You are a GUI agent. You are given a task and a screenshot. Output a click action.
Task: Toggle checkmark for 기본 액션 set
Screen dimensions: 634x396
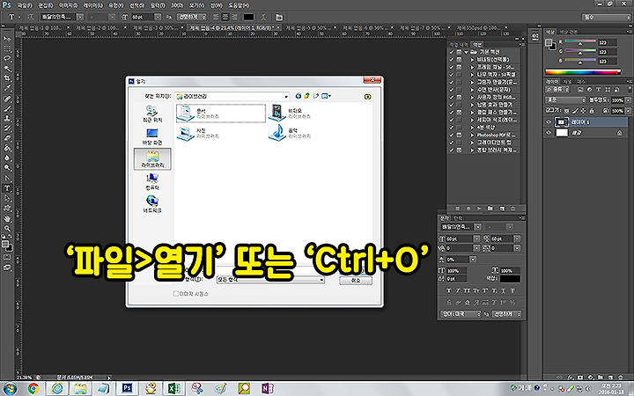pos(452,52)
